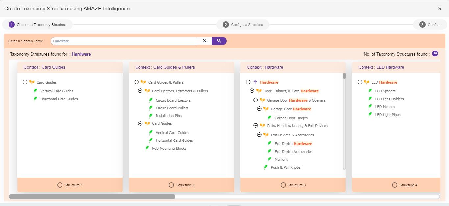Click the leaf icon for Horizontal Card Guides in Structure 1

pyautogui.click(x=36, y=99)
